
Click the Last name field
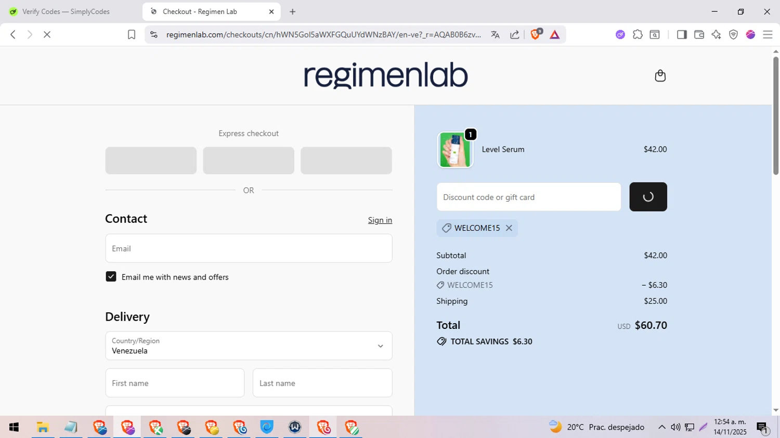tap(322, 383)
